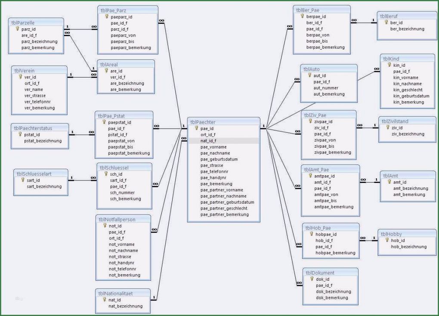This screenshot has width=439, height=316.
Task: Click the pae_geburtsdatum field in tblPaechter
Action: point(219,159)
